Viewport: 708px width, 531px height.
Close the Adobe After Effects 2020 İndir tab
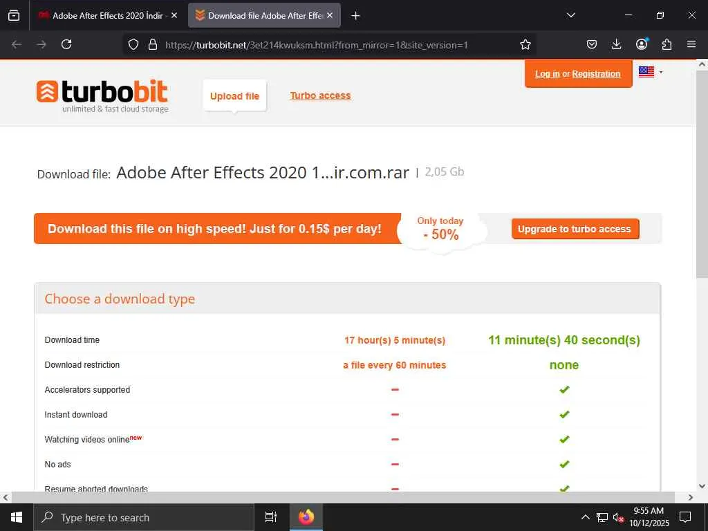(x=174, y=15)
